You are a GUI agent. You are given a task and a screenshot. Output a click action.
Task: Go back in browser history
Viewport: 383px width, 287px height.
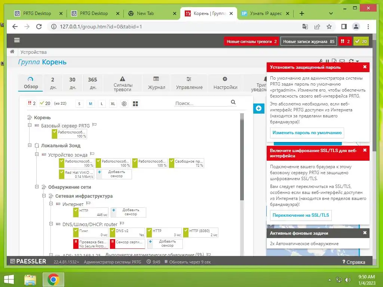click(15, 27)
